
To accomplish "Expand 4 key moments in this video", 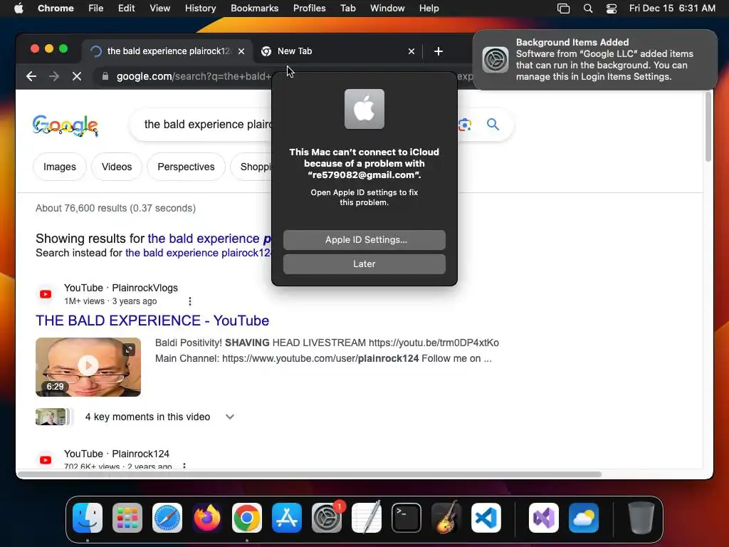I will [x=230, y=417].
